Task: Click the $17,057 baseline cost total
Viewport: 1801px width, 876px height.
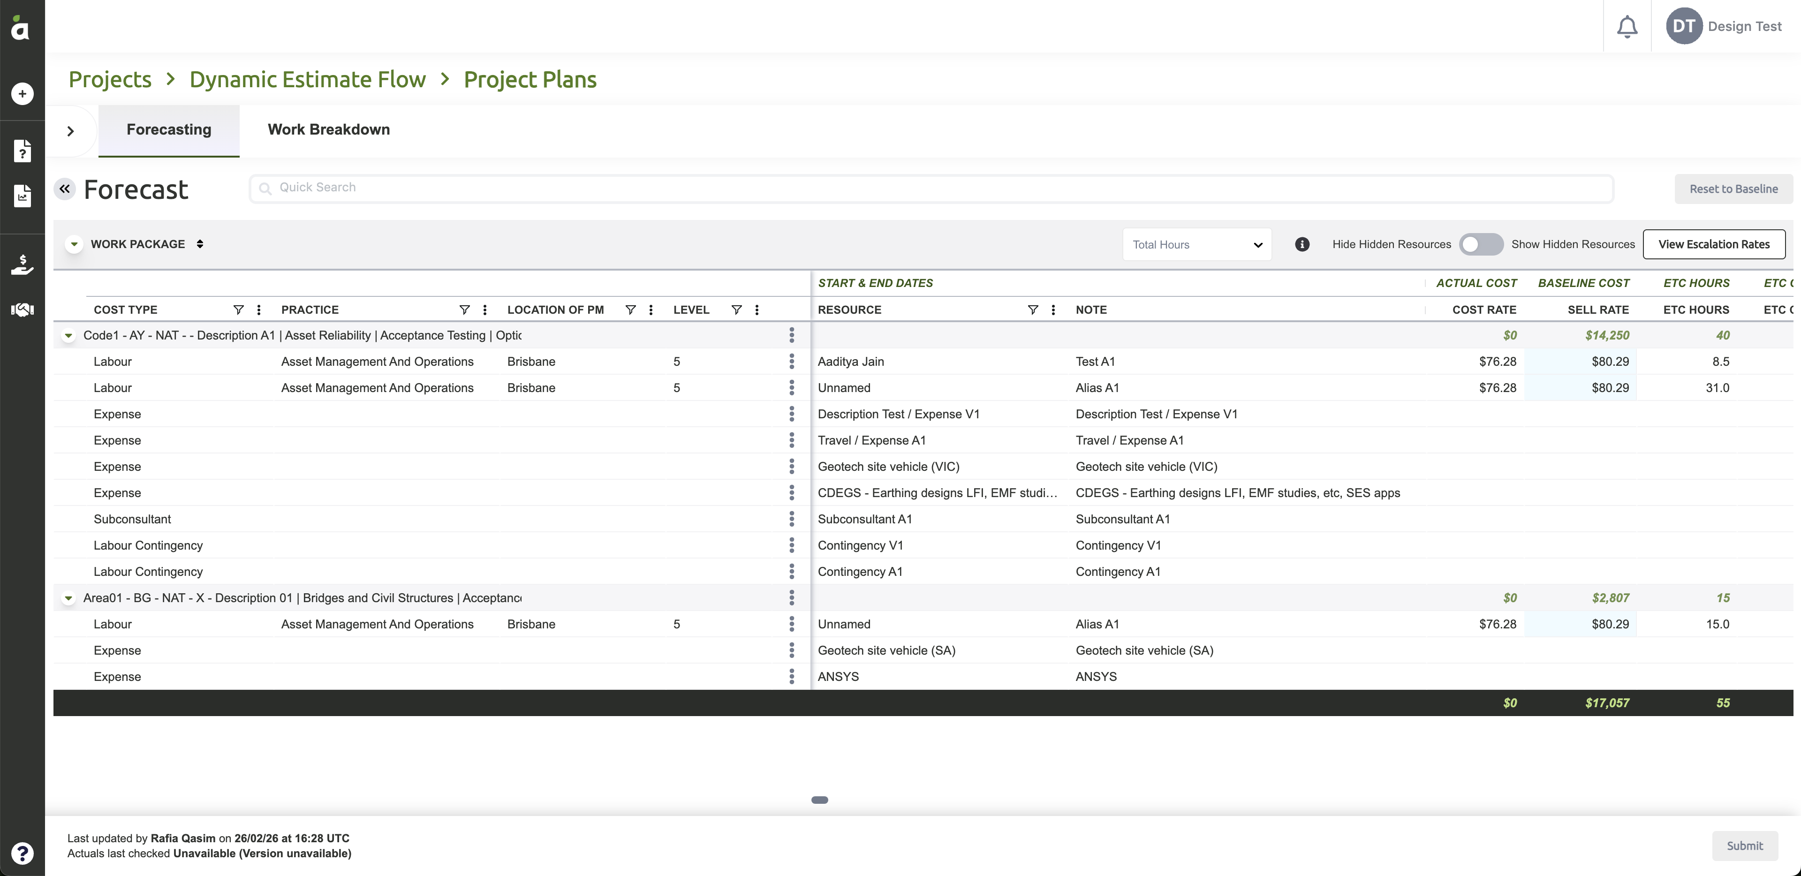Action: click(1607, 703)
